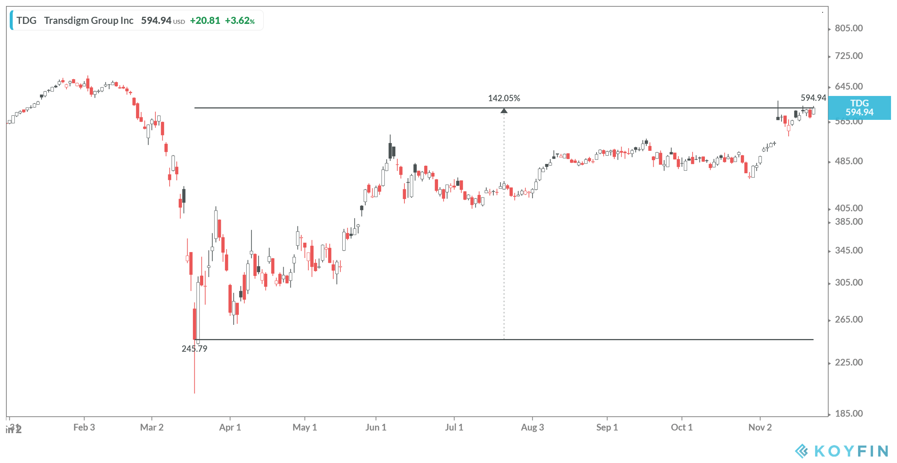Click the Sep 1 date axis label

607,428
